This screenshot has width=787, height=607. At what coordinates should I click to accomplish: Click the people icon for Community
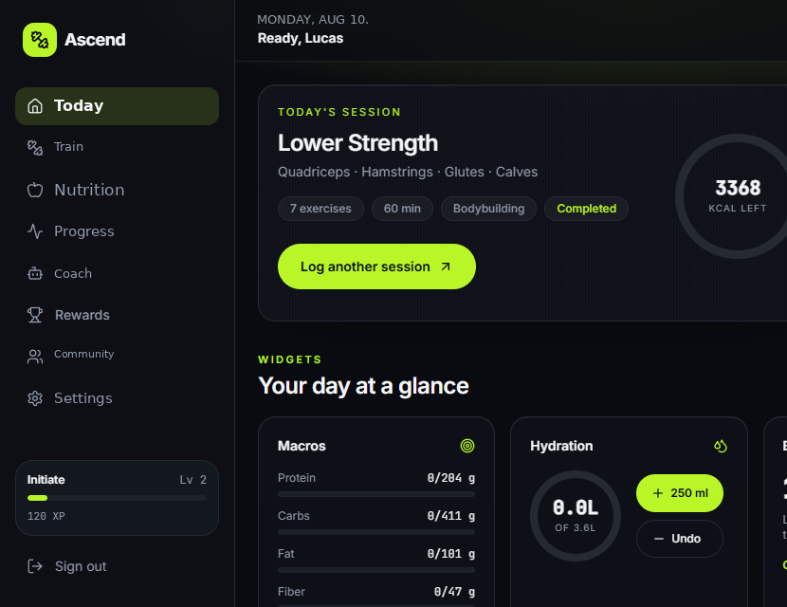click(x=35, y=357)
